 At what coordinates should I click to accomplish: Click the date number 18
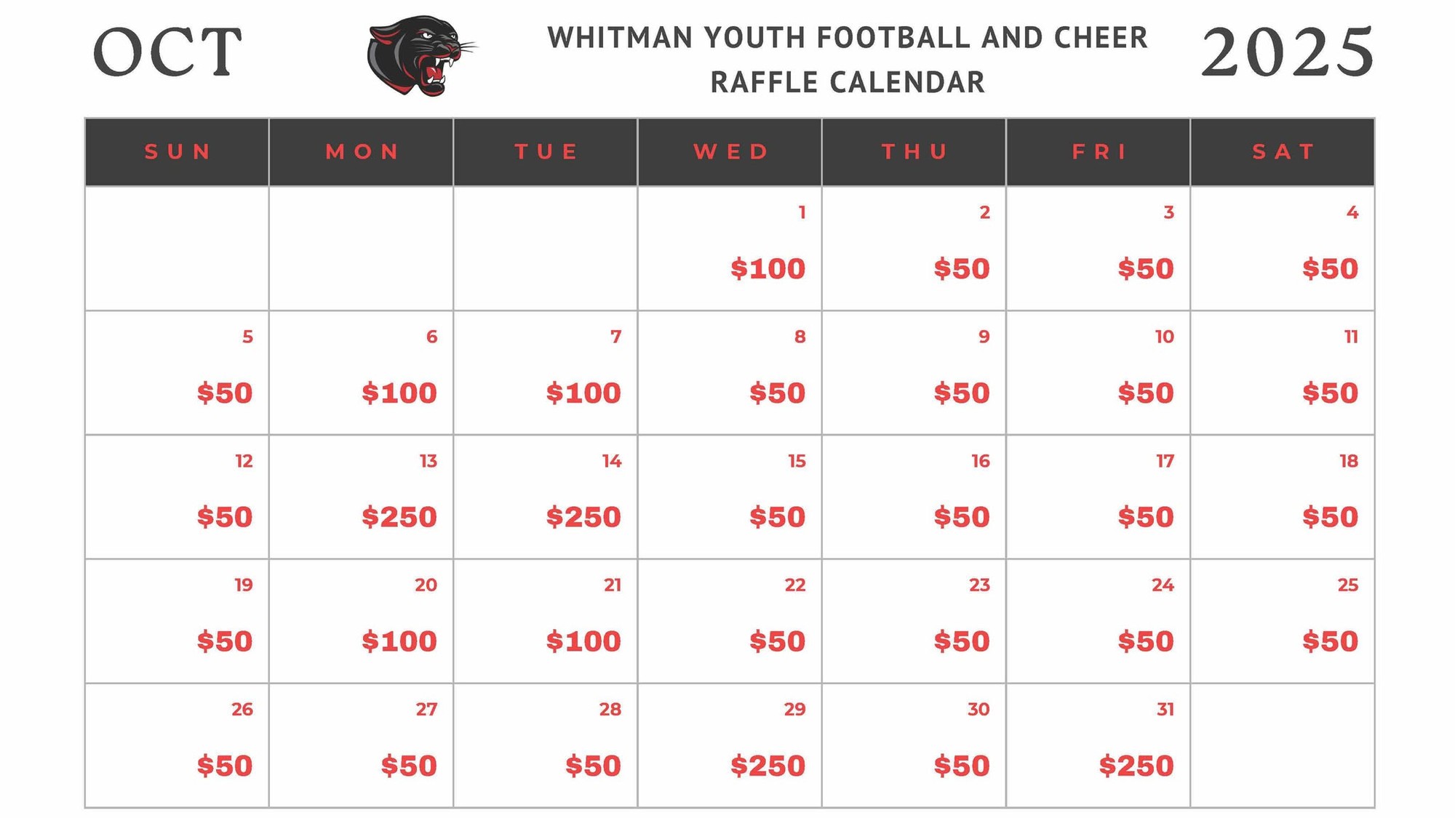1348,461
